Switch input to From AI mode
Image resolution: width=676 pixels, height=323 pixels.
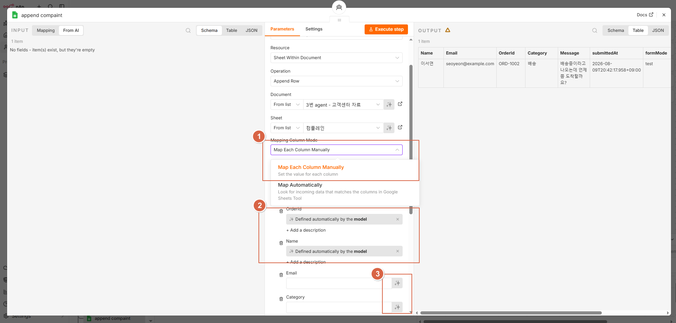pyautogui.click(x=71, y=30)
